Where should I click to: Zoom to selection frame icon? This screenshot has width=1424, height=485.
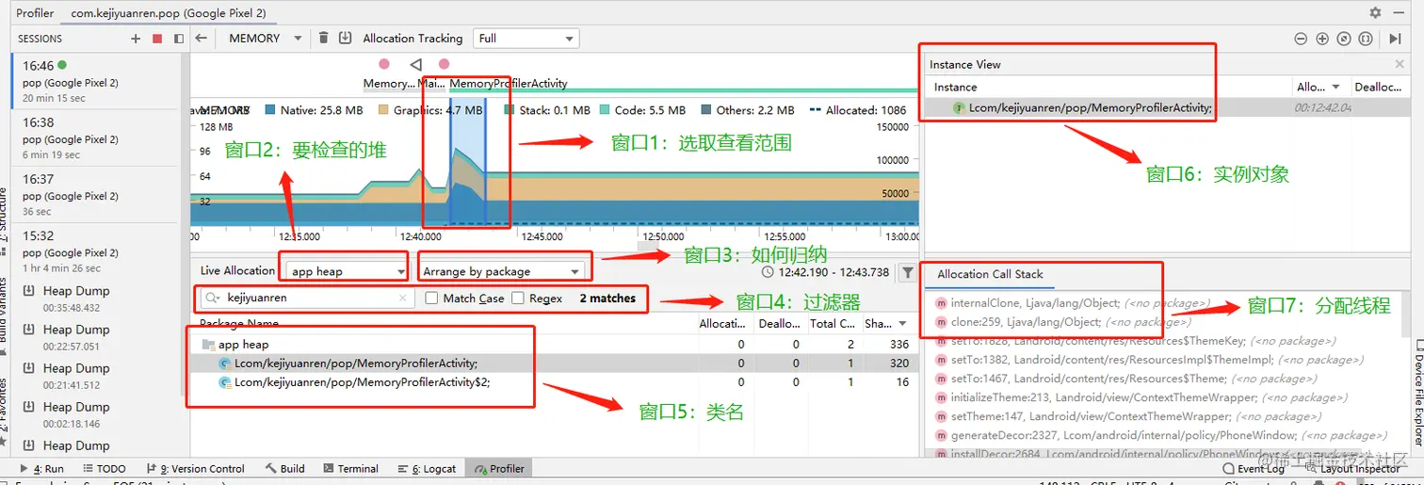click(x=1366, y=39)
